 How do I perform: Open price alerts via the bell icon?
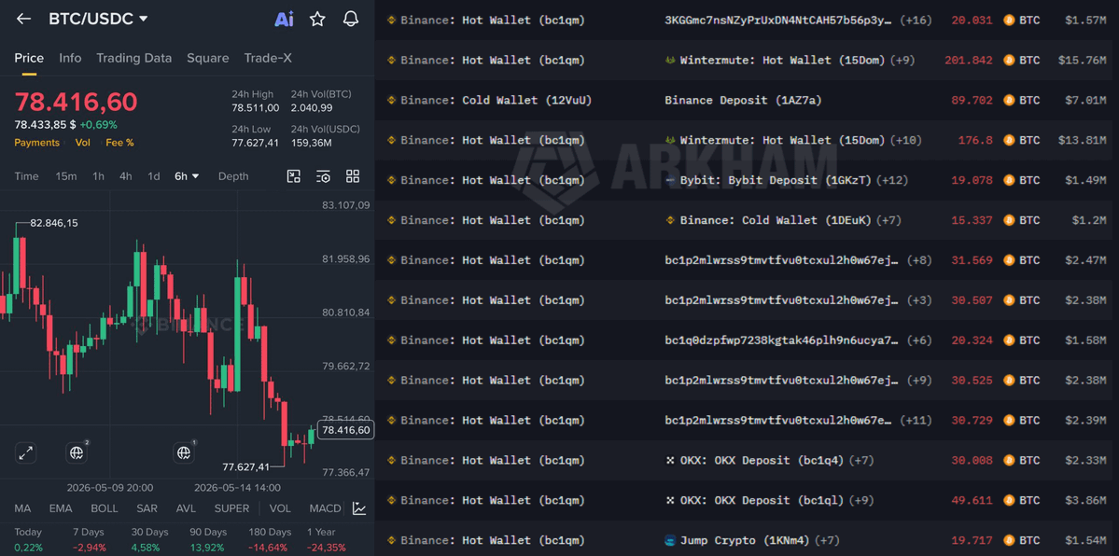(350, 20)
